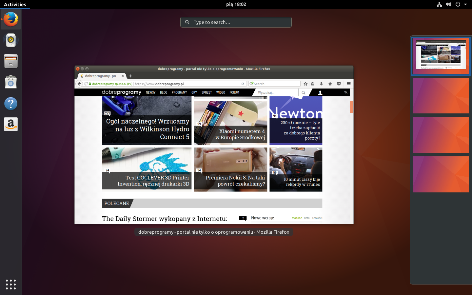Open the clock showing pią 18:02
The image size is (472, 295).
[x=236, y=4]
